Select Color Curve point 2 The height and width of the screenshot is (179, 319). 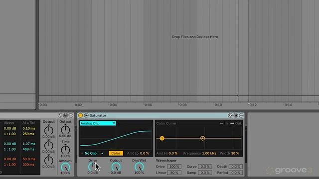[x=203, y=138]
